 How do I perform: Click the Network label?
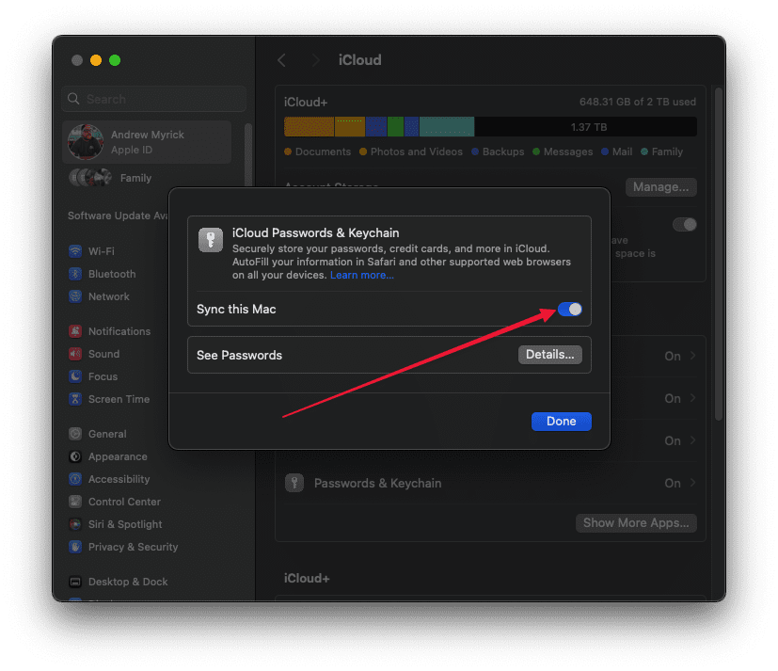[x=109, y=296]
